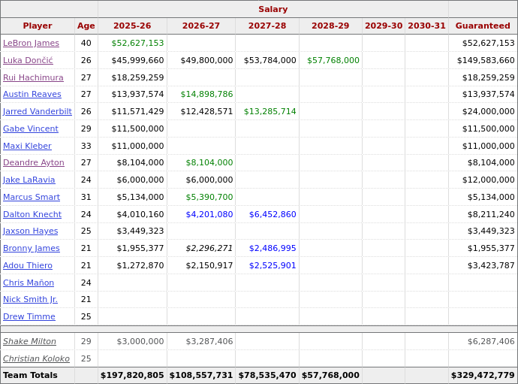518x384 pixels.
Task: Open Dalton Knecht player page
Action: (x=32, y=214)
